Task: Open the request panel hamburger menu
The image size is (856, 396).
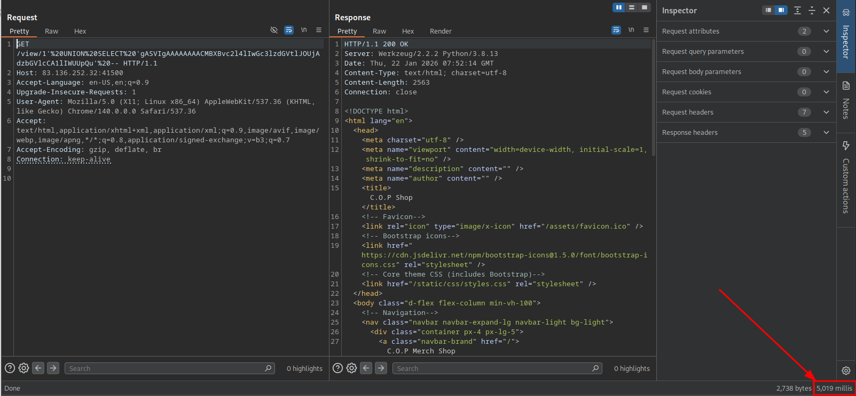Action: click(x=319, y=30)
